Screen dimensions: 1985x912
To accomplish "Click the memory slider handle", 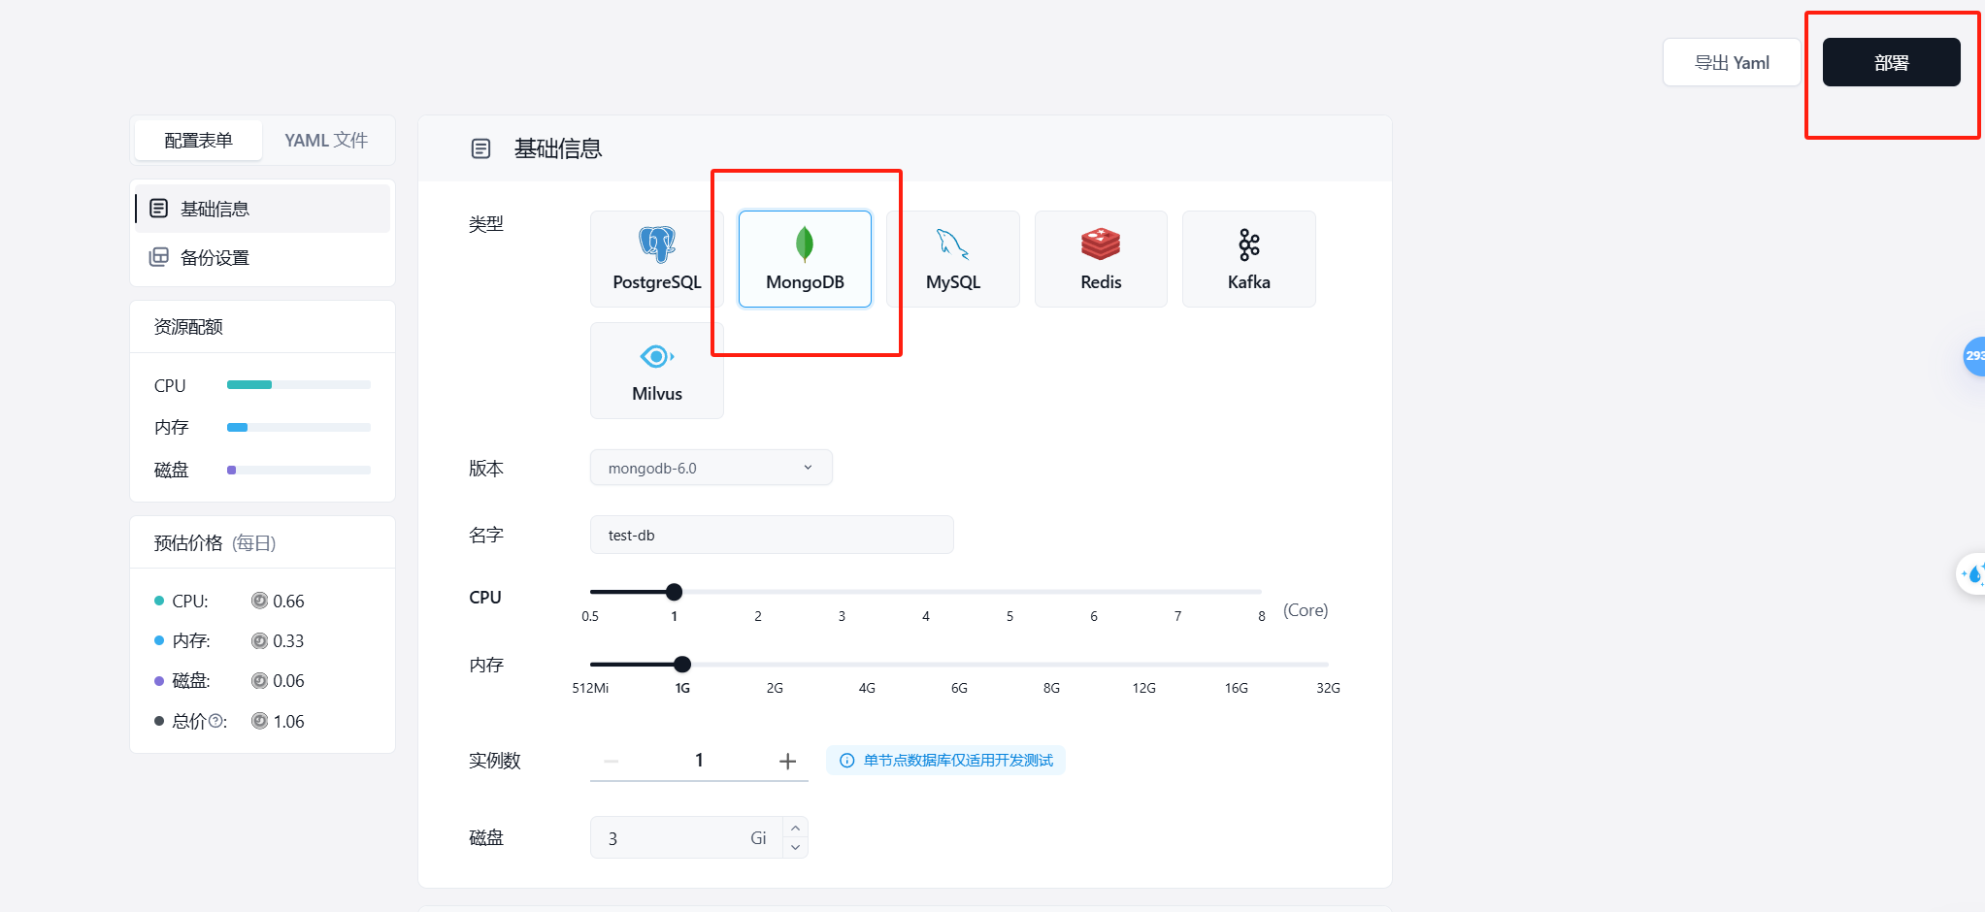I will click(682, 665).
